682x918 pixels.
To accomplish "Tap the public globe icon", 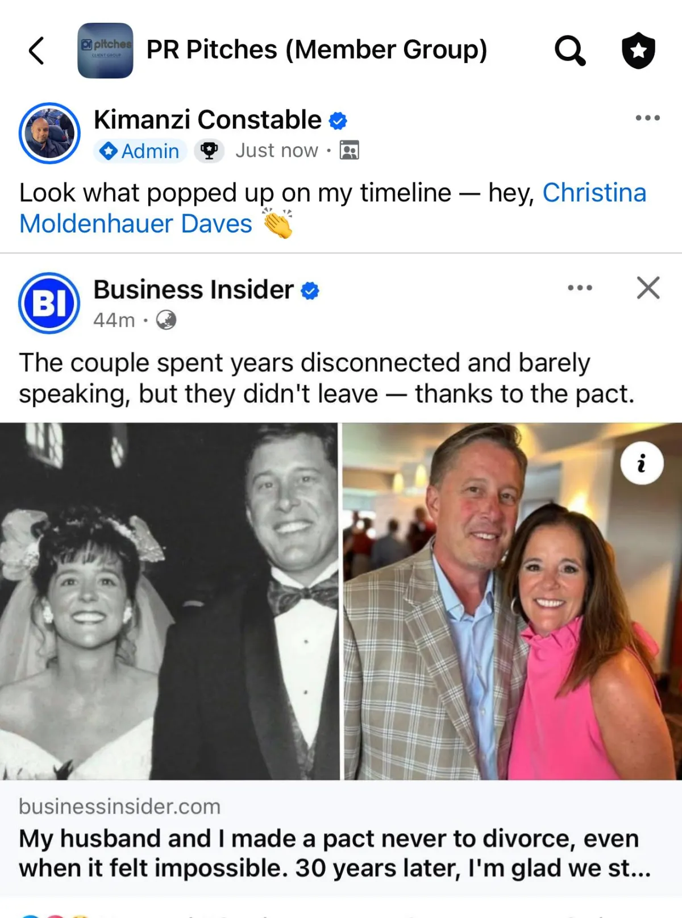I will pyautogui.click(x=166, y=320).
